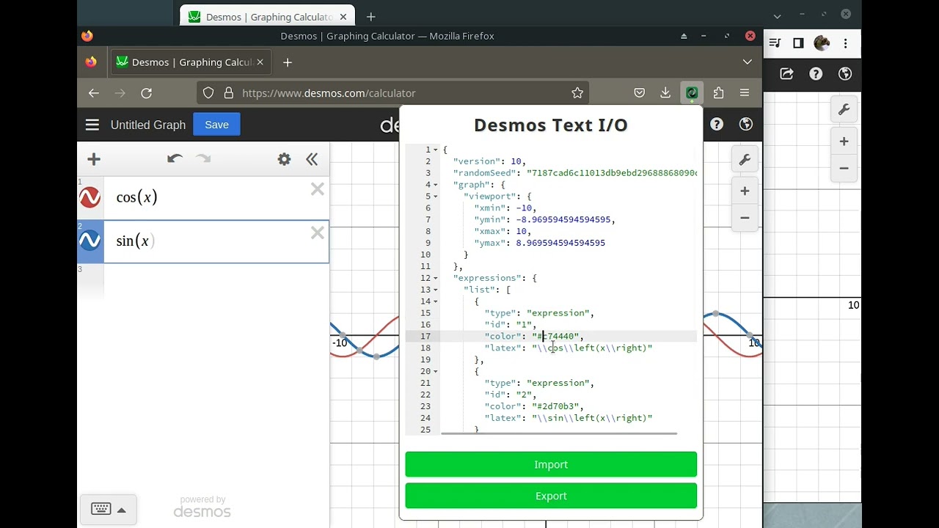Bookmark this page with the star

(577, 93)
